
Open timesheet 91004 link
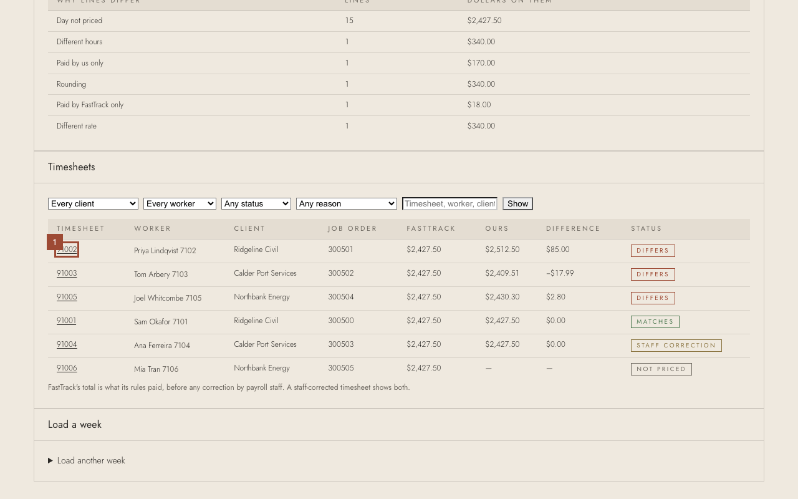(67, 344)
